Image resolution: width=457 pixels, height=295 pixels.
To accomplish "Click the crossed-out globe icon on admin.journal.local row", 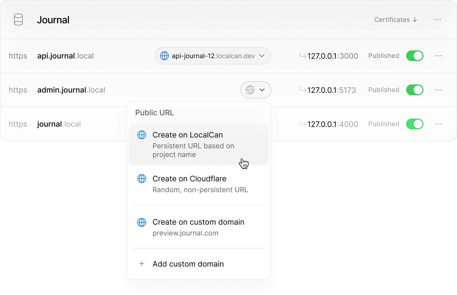I will point(250,90).
